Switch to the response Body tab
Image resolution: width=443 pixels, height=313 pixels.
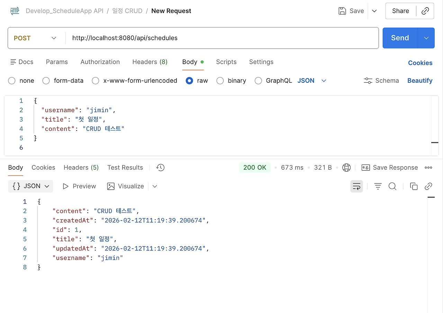pos(16,168)
